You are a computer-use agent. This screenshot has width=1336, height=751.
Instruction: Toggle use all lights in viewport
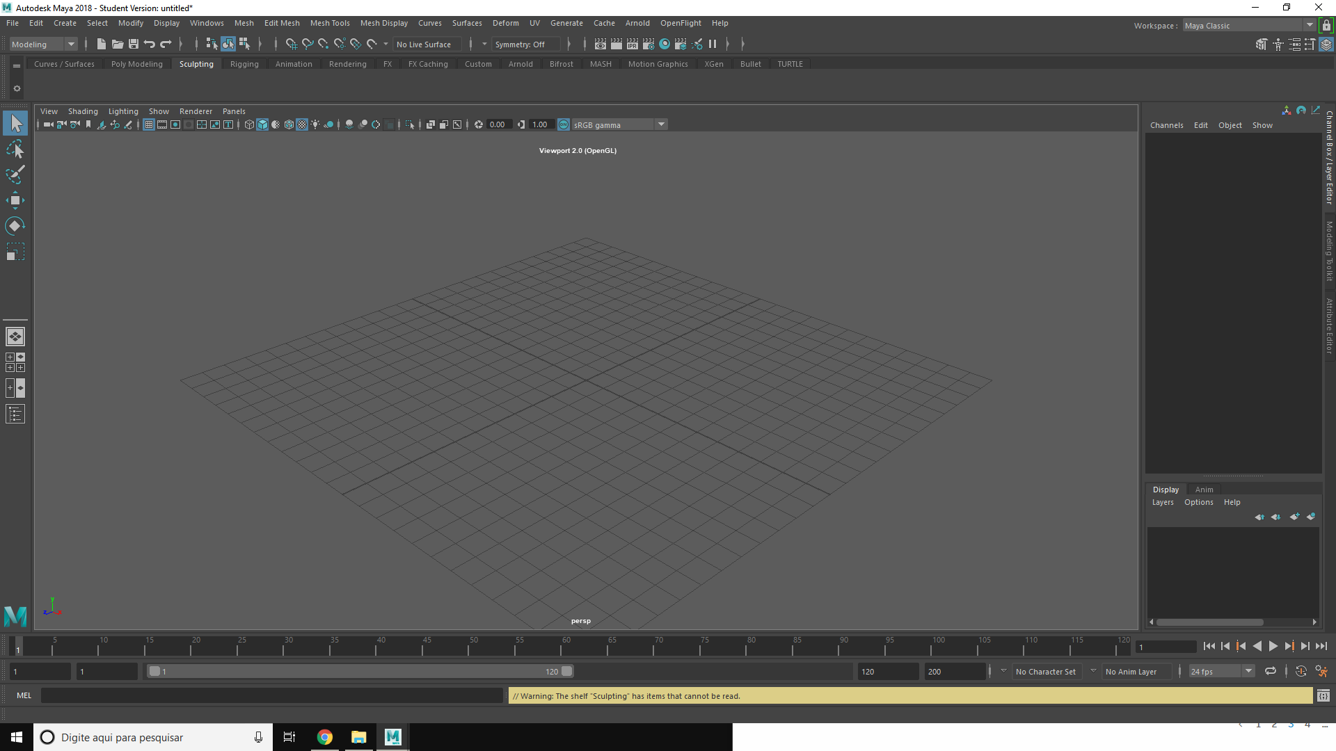(x=315, y=124)
